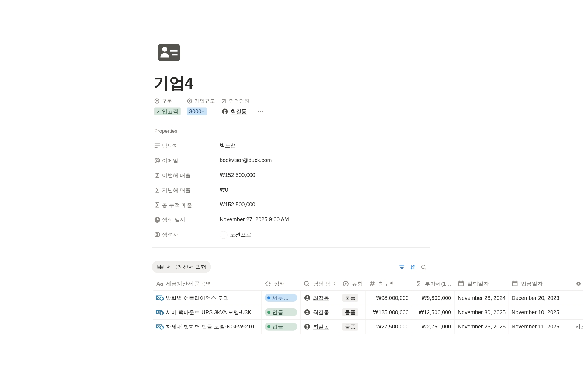Open the filter icon above the table
Image resolution: width=584 pixels, height=365 pixels.
click(401, 267)
